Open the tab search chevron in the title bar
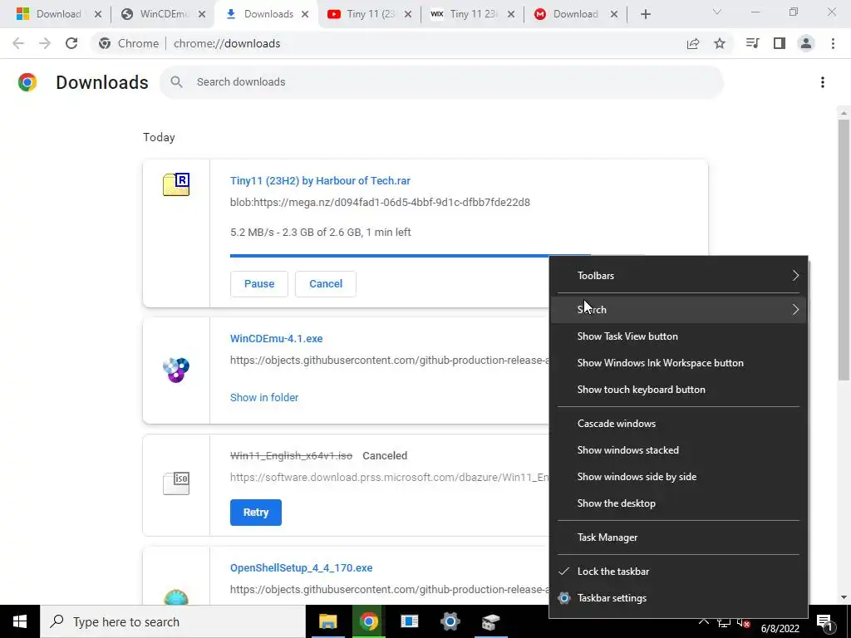This screenshot has width=851, height=638. click(x=717, y=12)
